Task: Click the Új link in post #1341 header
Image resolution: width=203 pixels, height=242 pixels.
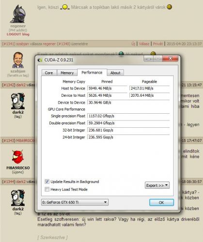Action: (x=133, y=44)
